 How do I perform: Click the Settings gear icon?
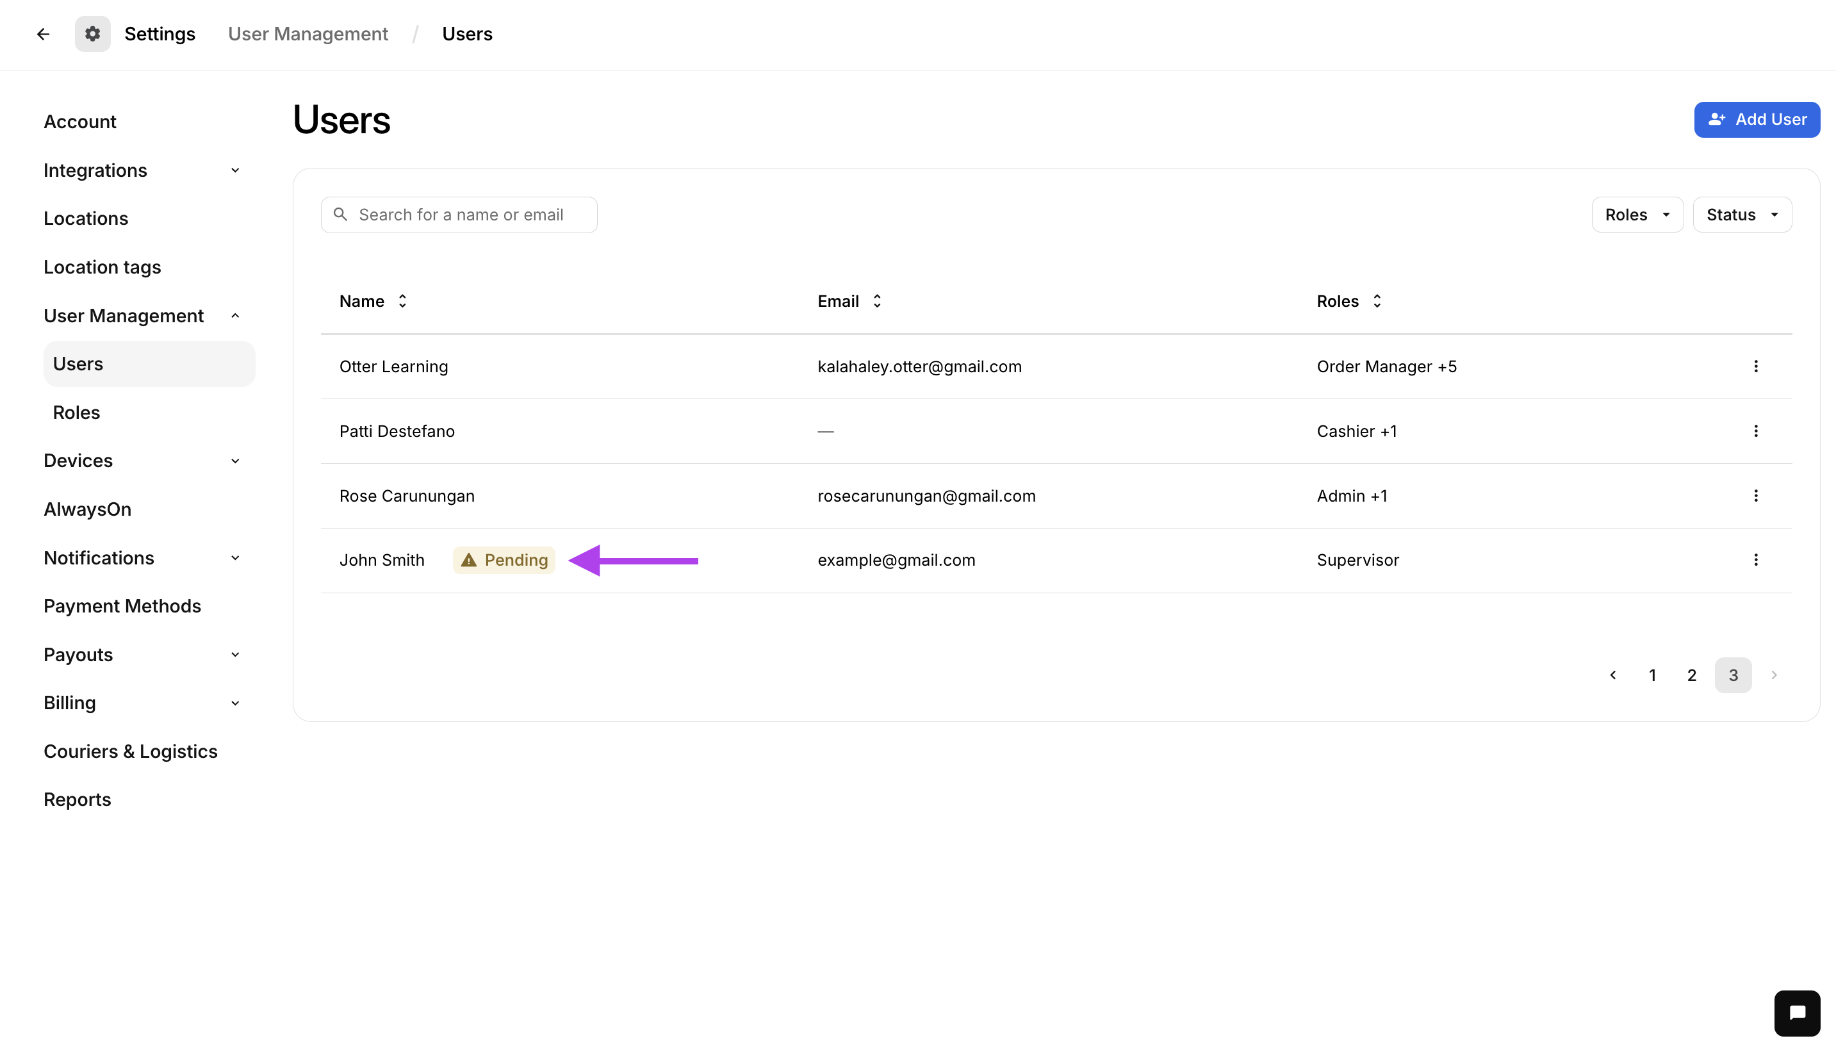pyautogui.click(x=92, y=34)
